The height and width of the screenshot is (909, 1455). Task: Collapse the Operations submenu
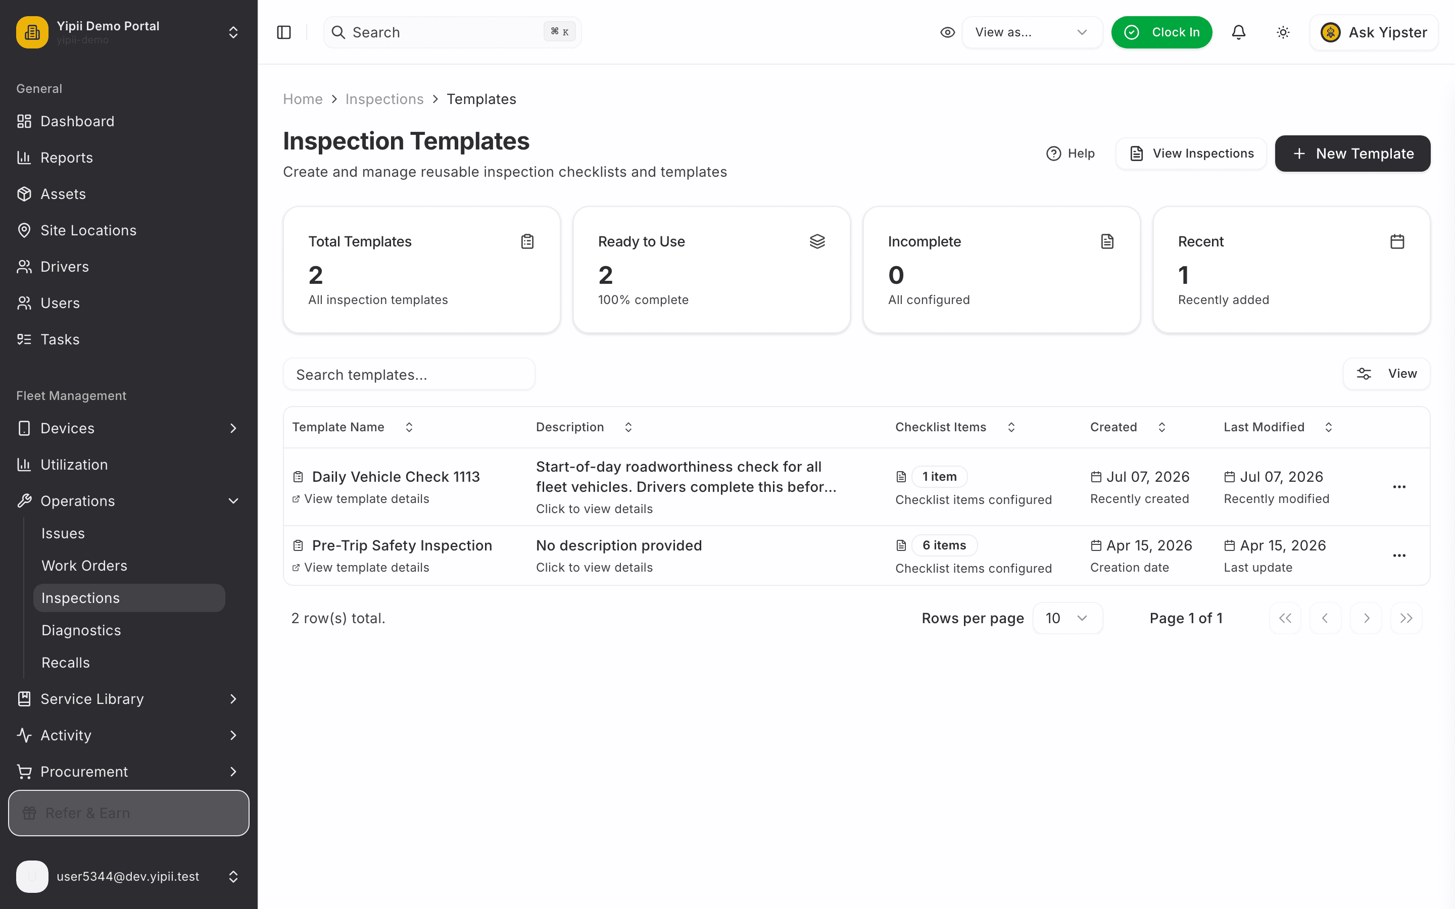coord(129,501)
